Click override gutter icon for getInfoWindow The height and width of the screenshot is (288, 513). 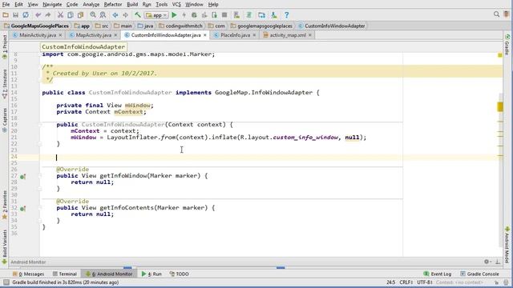(x=22, y=177)
